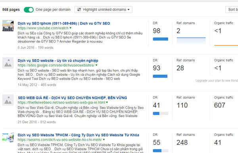Open the Highlight unlinked domains dropdown
The height and width of the screenshot is (153, 238).
point(104,10)
